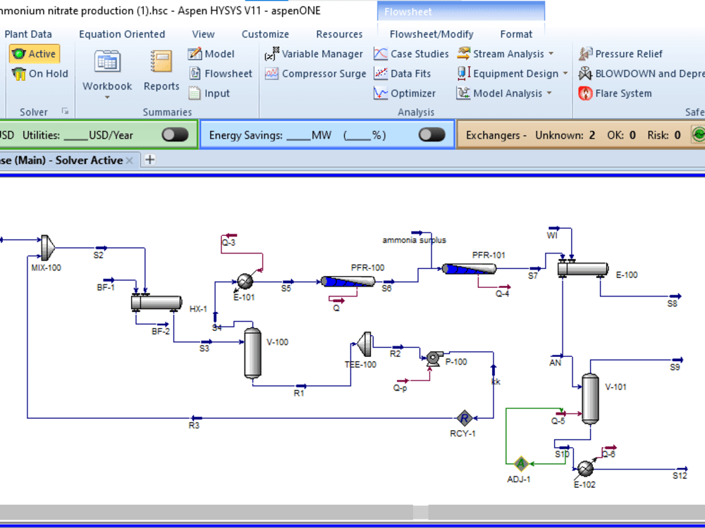The image size is (705, 528).
Task: Select stream label AN
Action: coord(556,363)
